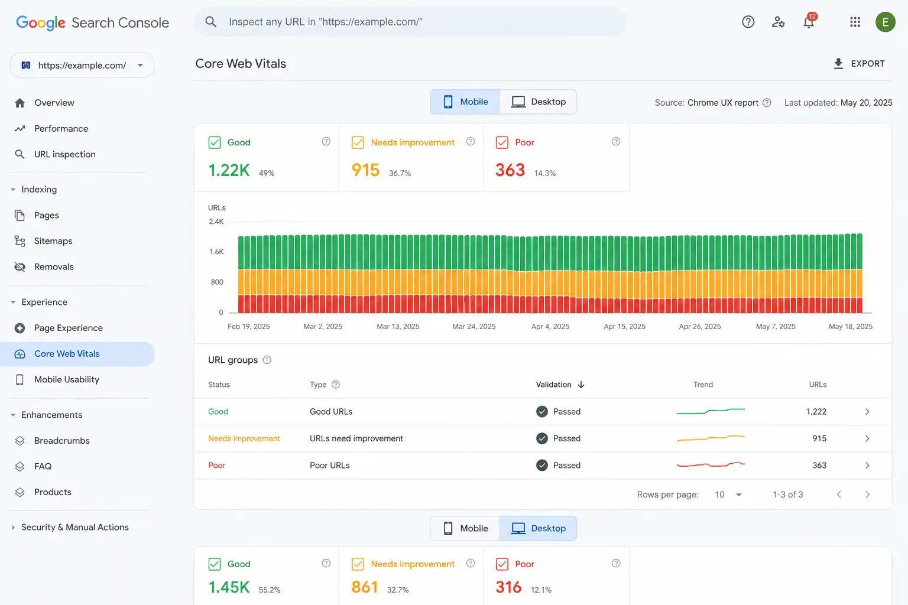Collapse the Indexing section

click(x=13, y=190)
